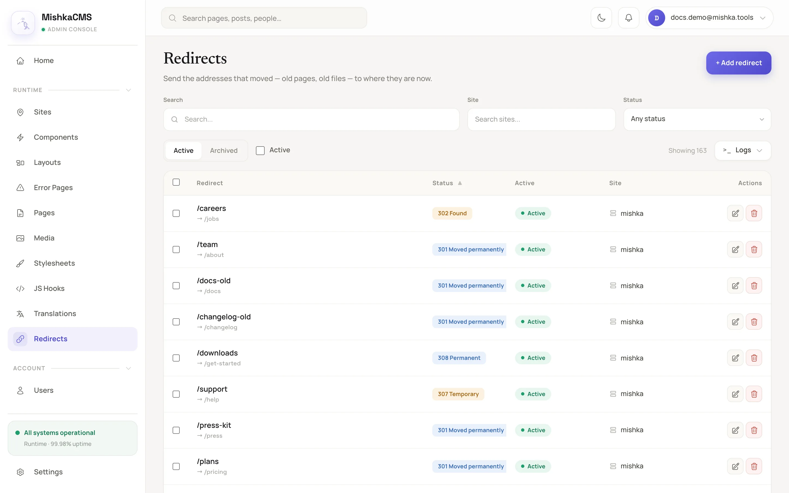Delete the /team redirect
This screenshot has width=789, height=493.
click(754, 250)
